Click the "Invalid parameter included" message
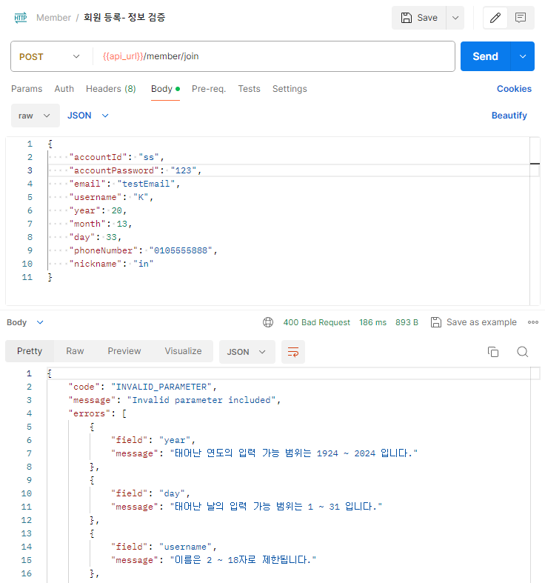 [x=201, y=401]
